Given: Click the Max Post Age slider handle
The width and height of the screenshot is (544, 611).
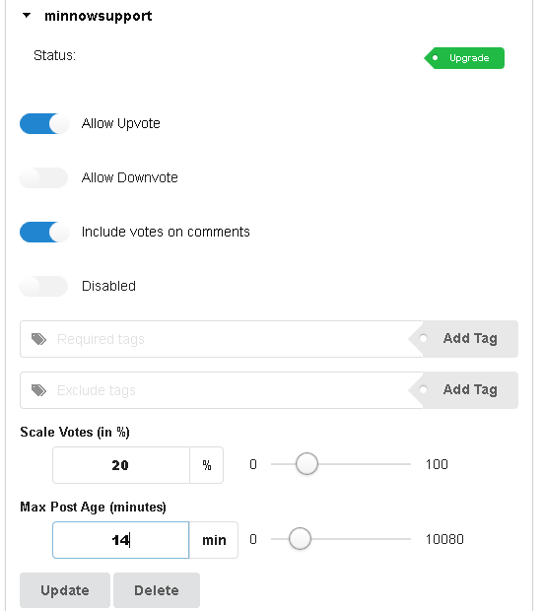Looking at the screenshot, I should [300, 538].
